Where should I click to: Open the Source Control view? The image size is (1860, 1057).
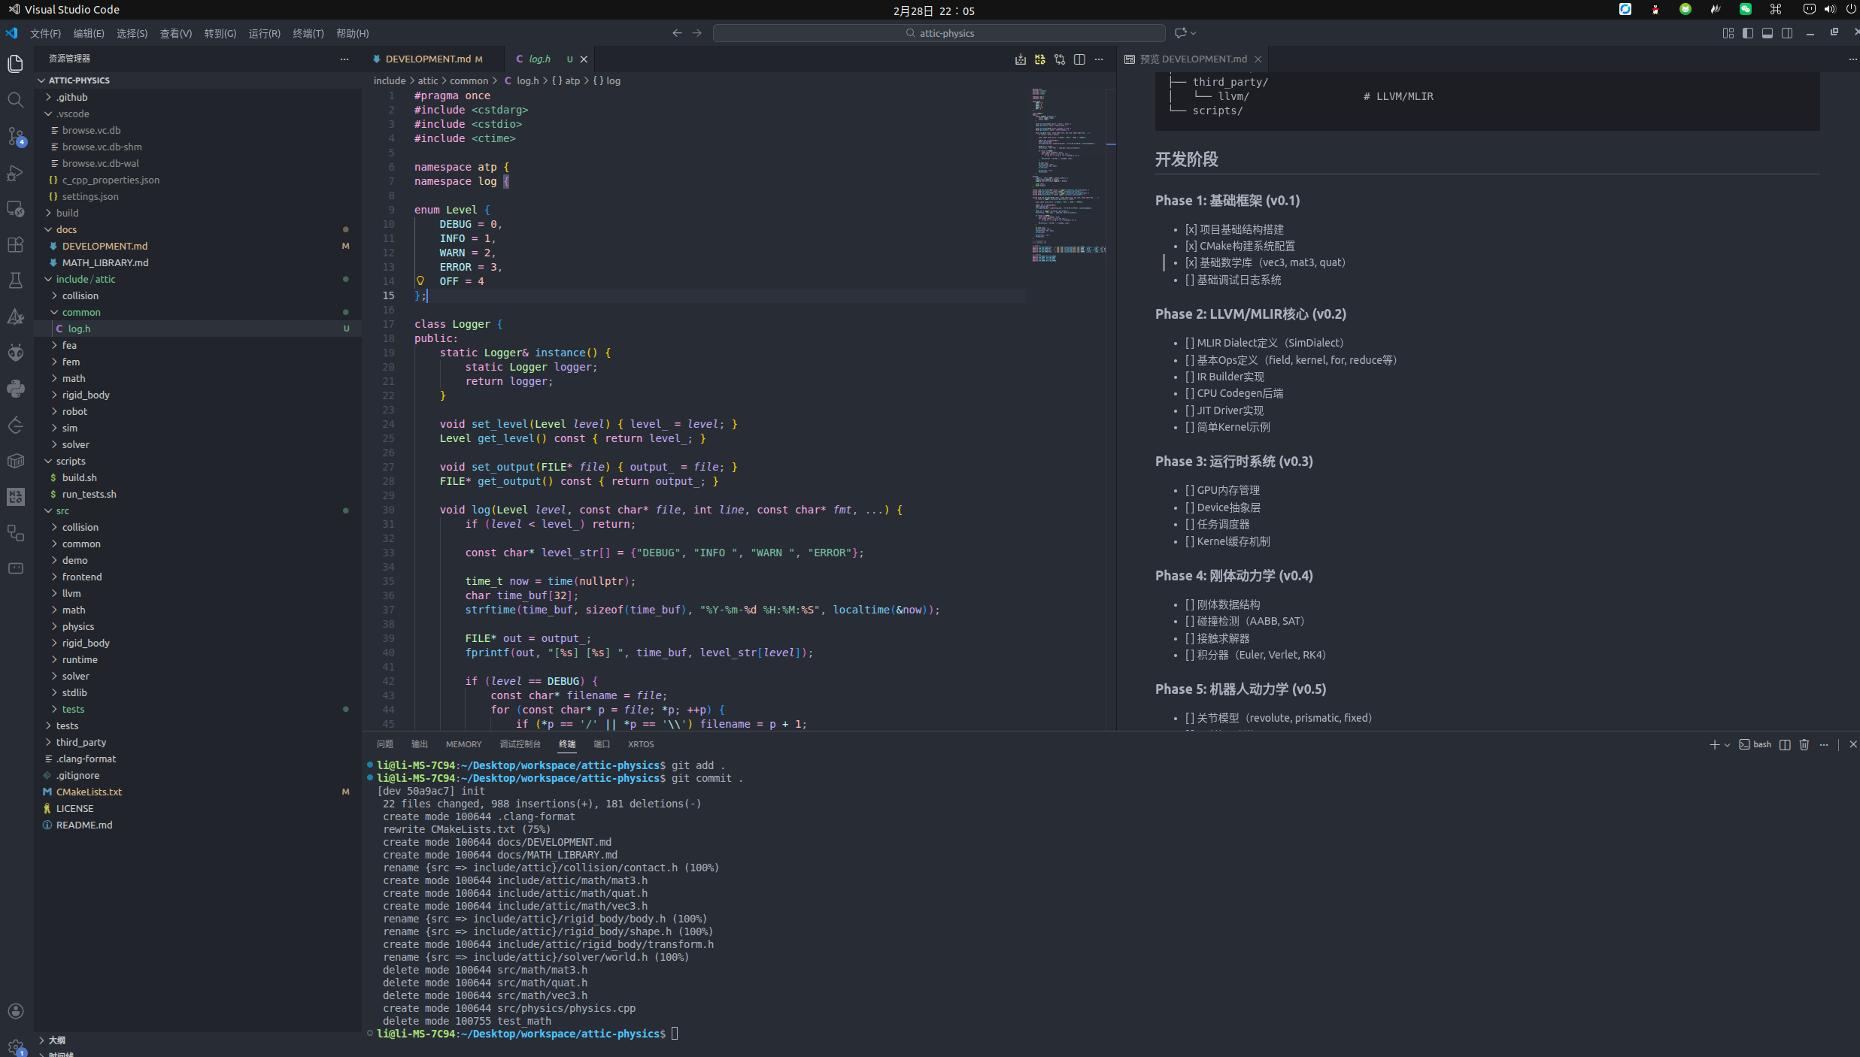[x=15, y=136]
